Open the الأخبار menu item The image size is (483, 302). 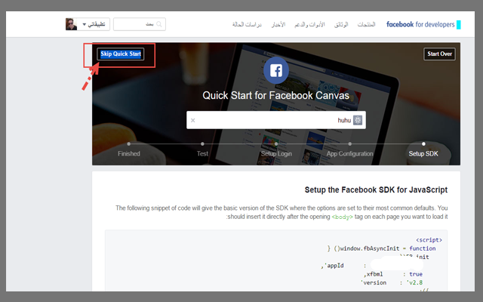click(278, 24)
